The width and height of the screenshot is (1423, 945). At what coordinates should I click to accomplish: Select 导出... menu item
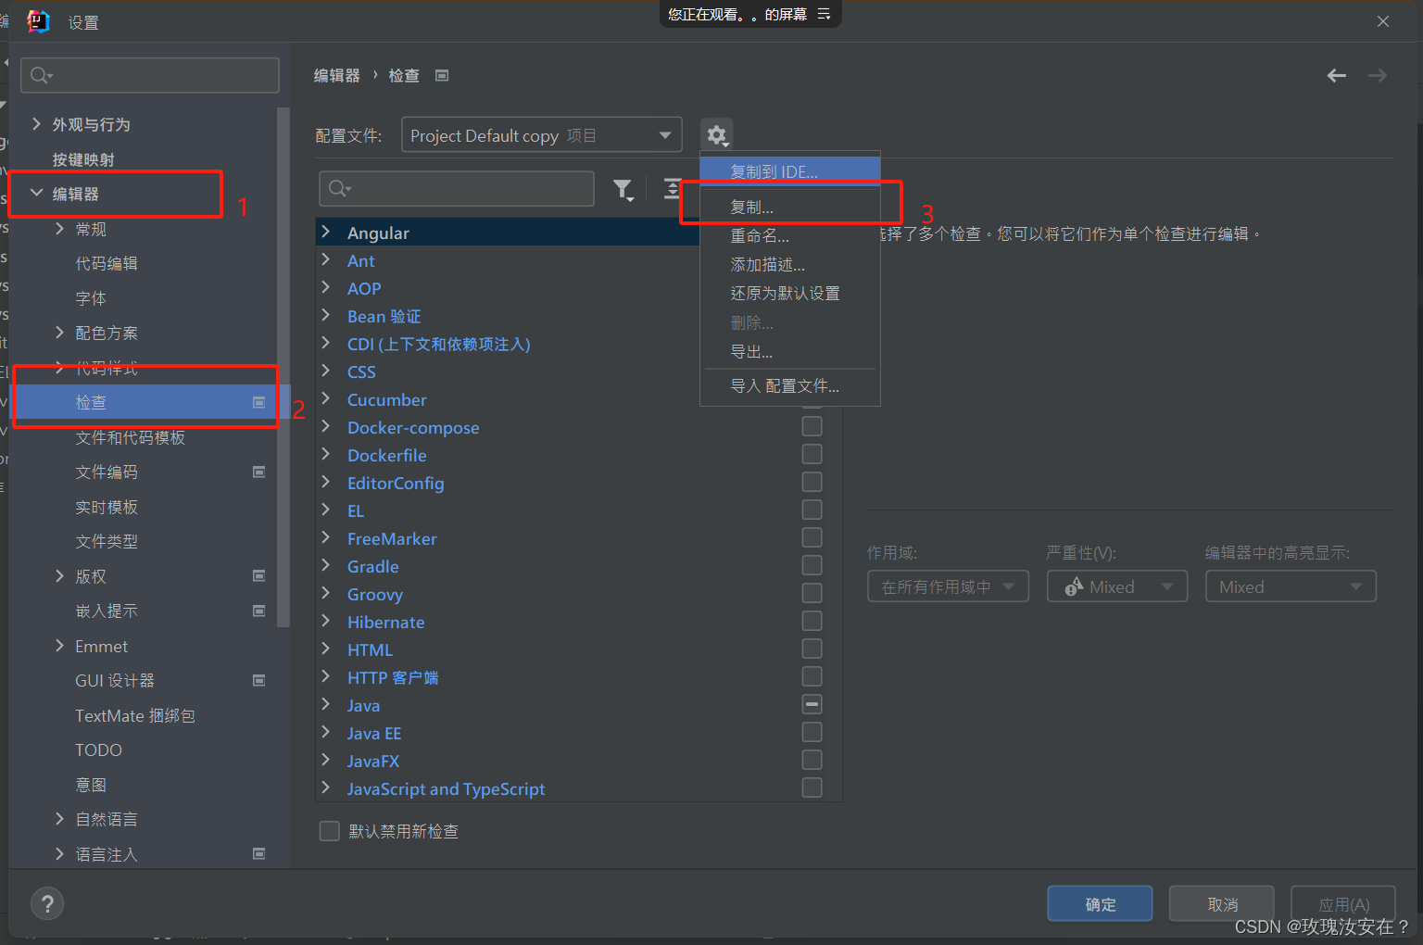pyautogui.click(x=789, y=351)
